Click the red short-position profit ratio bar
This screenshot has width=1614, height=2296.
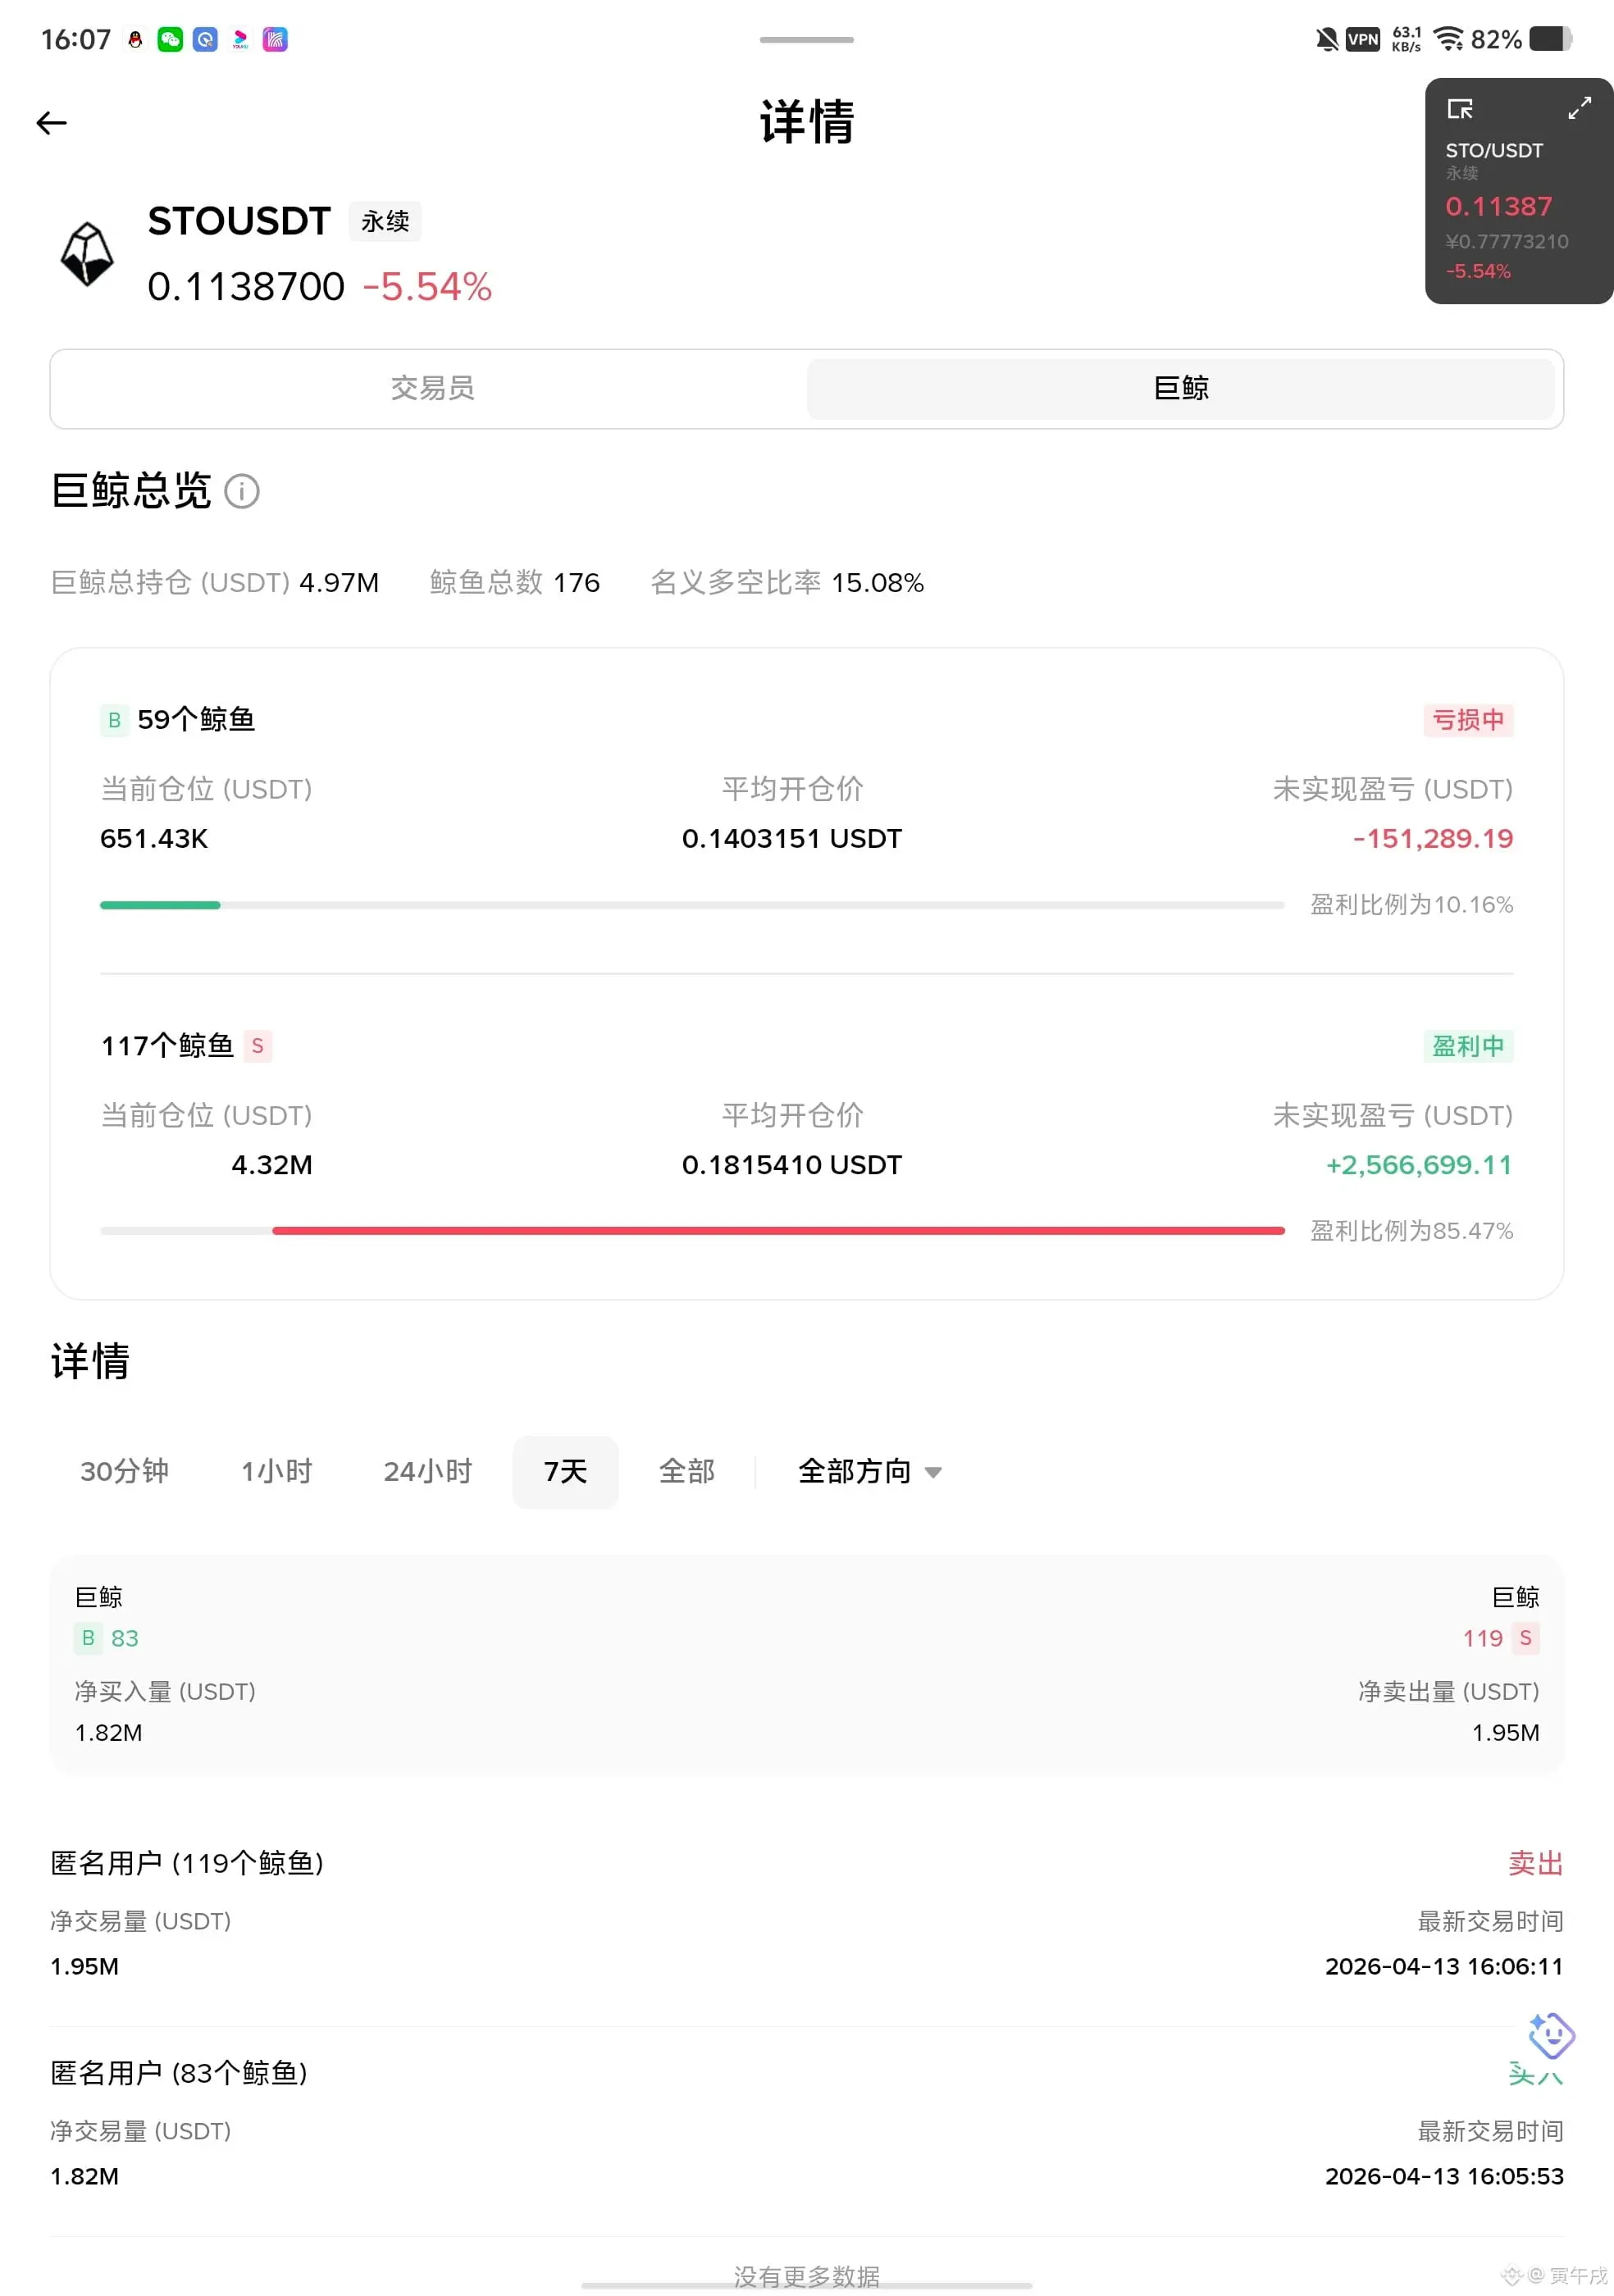pyautogui.click(x=777, y=1230)
